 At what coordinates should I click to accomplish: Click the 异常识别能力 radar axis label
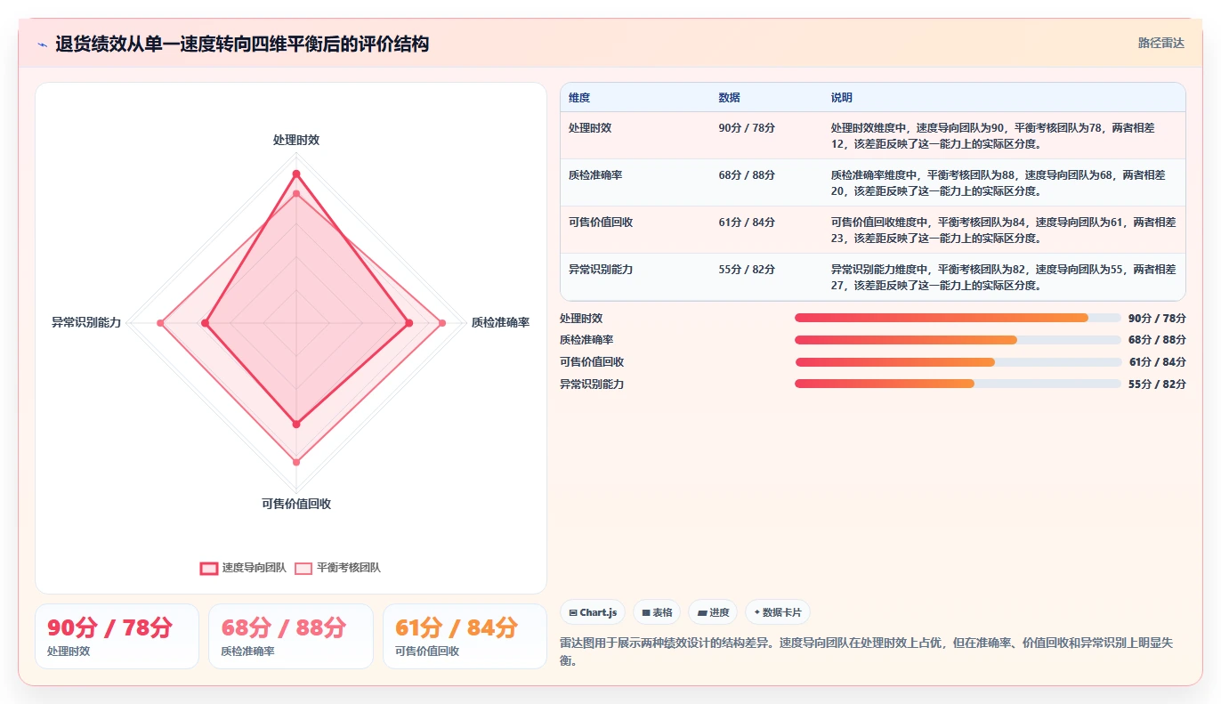pos(86,322)
